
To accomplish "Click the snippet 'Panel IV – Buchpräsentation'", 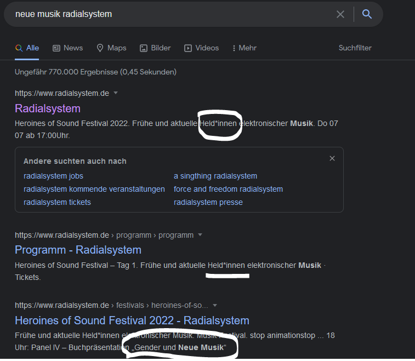I will [x=80, y=347].
